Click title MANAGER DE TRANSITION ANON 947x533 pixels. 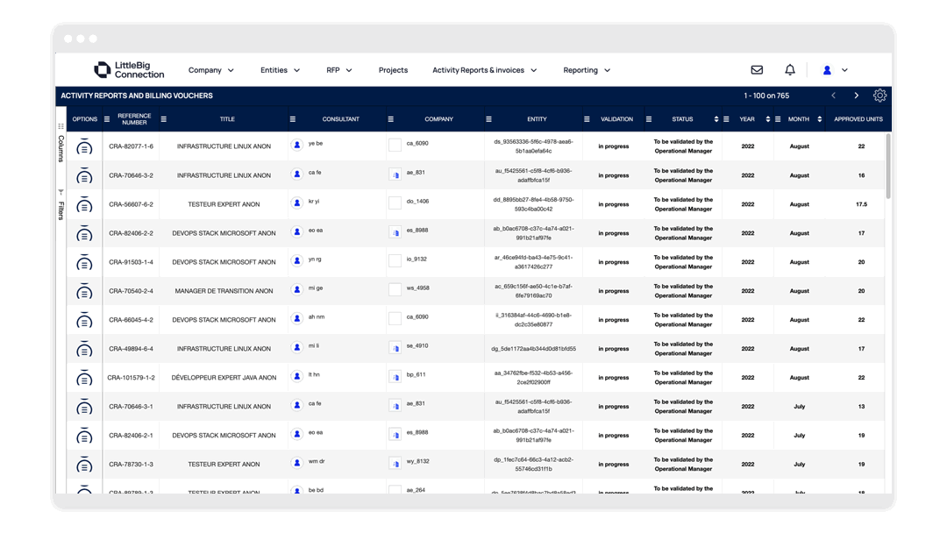click(x=224, y=291)
